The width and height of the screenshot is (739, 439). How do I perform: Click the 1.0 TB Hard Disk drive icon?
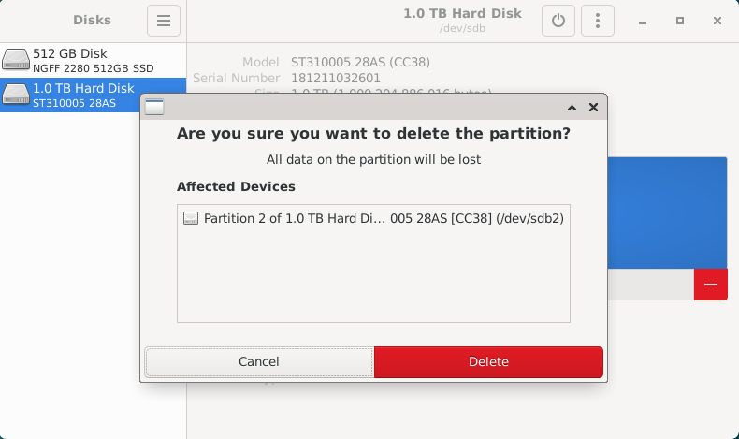[x=16, y=95]
